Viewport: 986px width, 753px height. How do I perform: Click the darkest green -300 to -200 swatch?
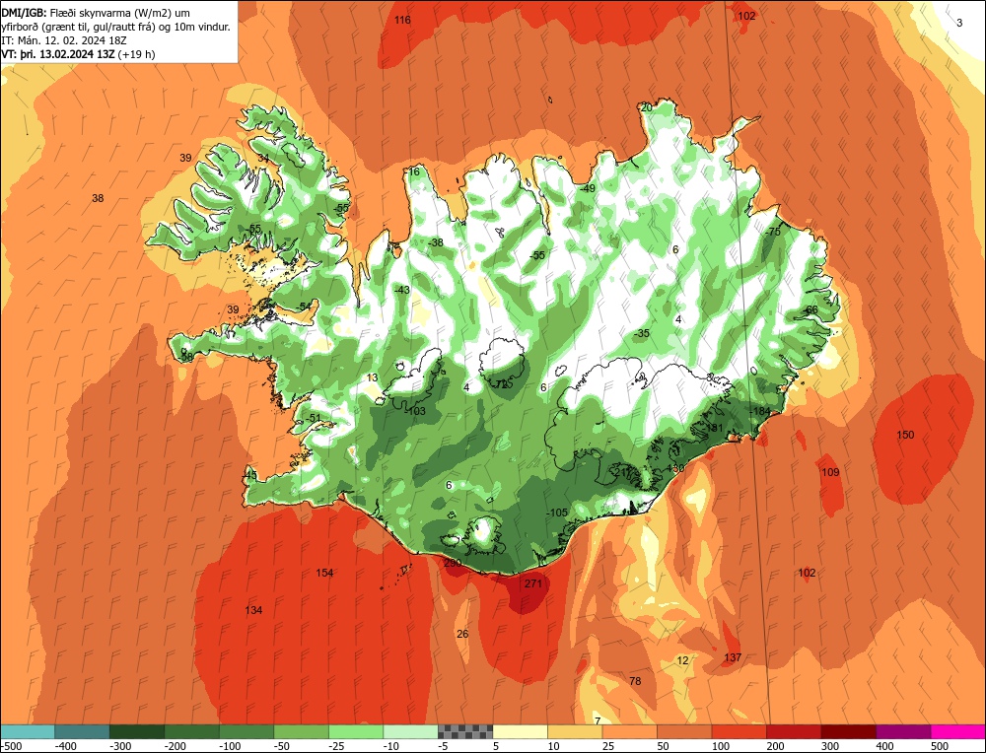136,731
